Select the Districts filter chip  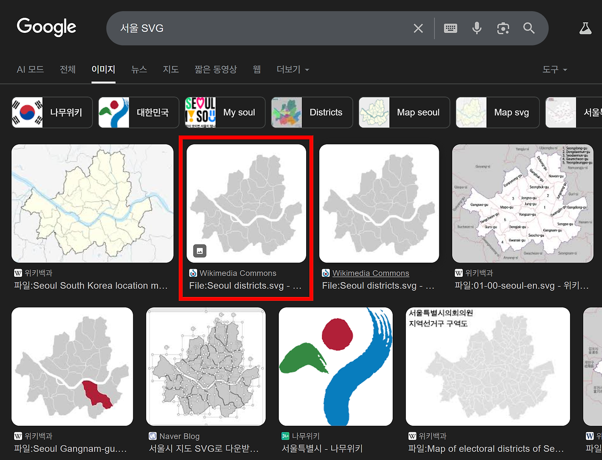312,112
